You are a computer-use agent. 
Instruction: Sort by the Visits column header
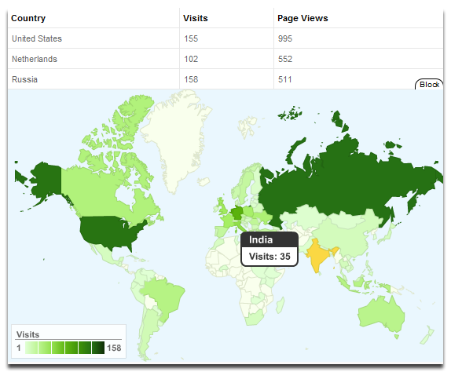[196, 18]
